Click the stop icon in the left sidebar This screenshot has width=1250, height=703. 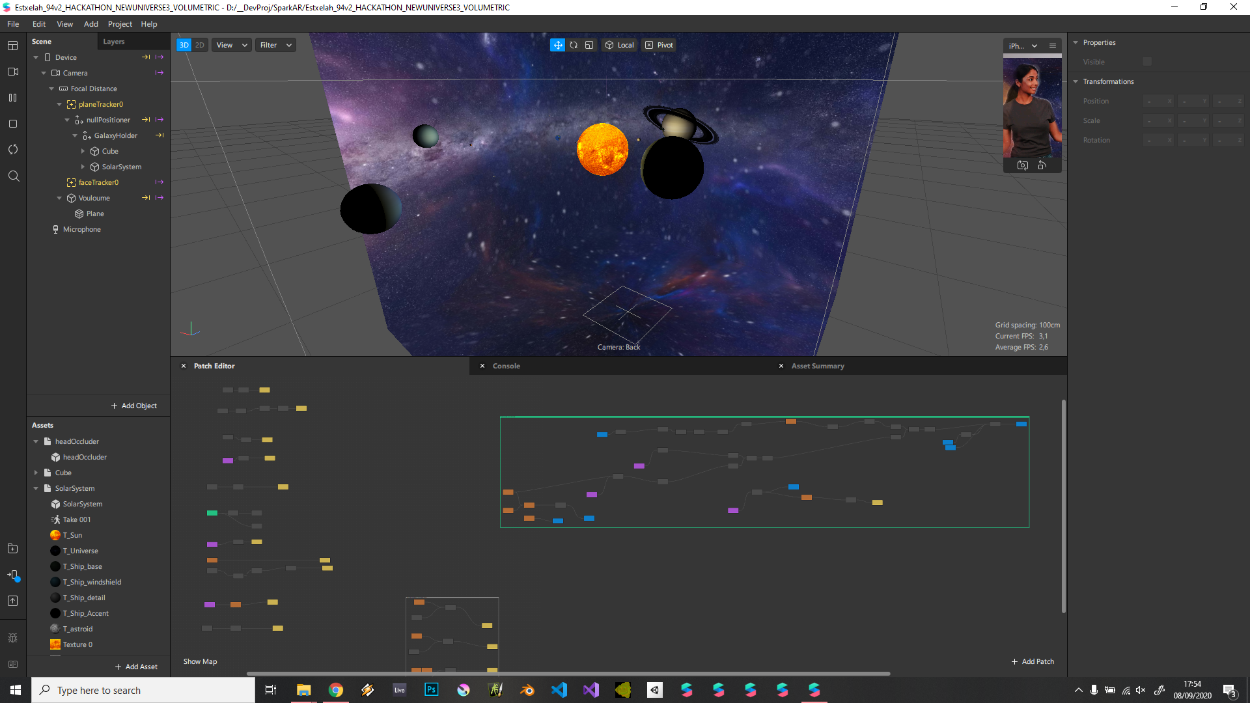12,124
